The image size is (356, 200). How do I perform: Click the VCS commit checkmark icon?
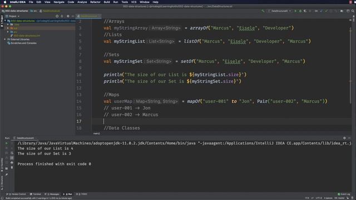(327, 11)
